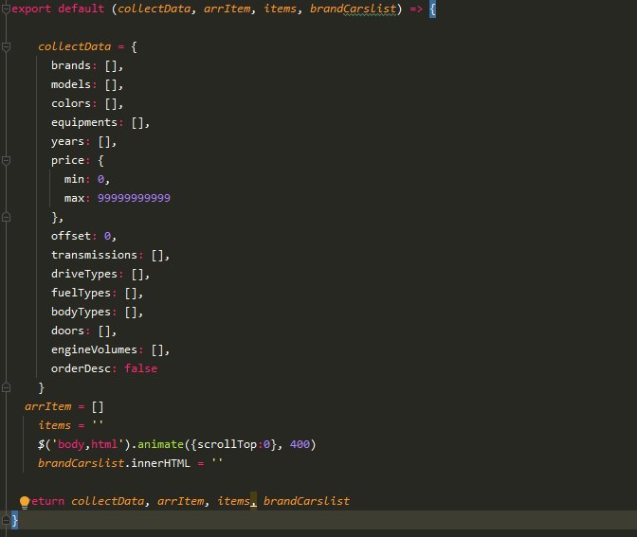Image resolution: width=637 pixels, height=537 pixels.
Task: Click the min property key
Action: point(74,179)
